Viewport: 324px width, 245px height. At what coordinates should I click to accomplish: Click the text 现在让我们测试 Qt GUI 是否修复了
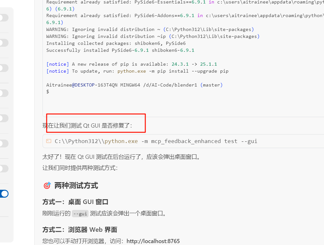click(87, 126)
